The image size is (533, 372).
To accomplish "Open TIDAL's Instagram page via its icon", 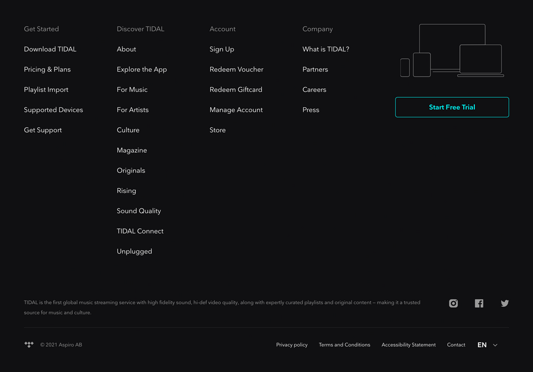I will tap(453, 303).
